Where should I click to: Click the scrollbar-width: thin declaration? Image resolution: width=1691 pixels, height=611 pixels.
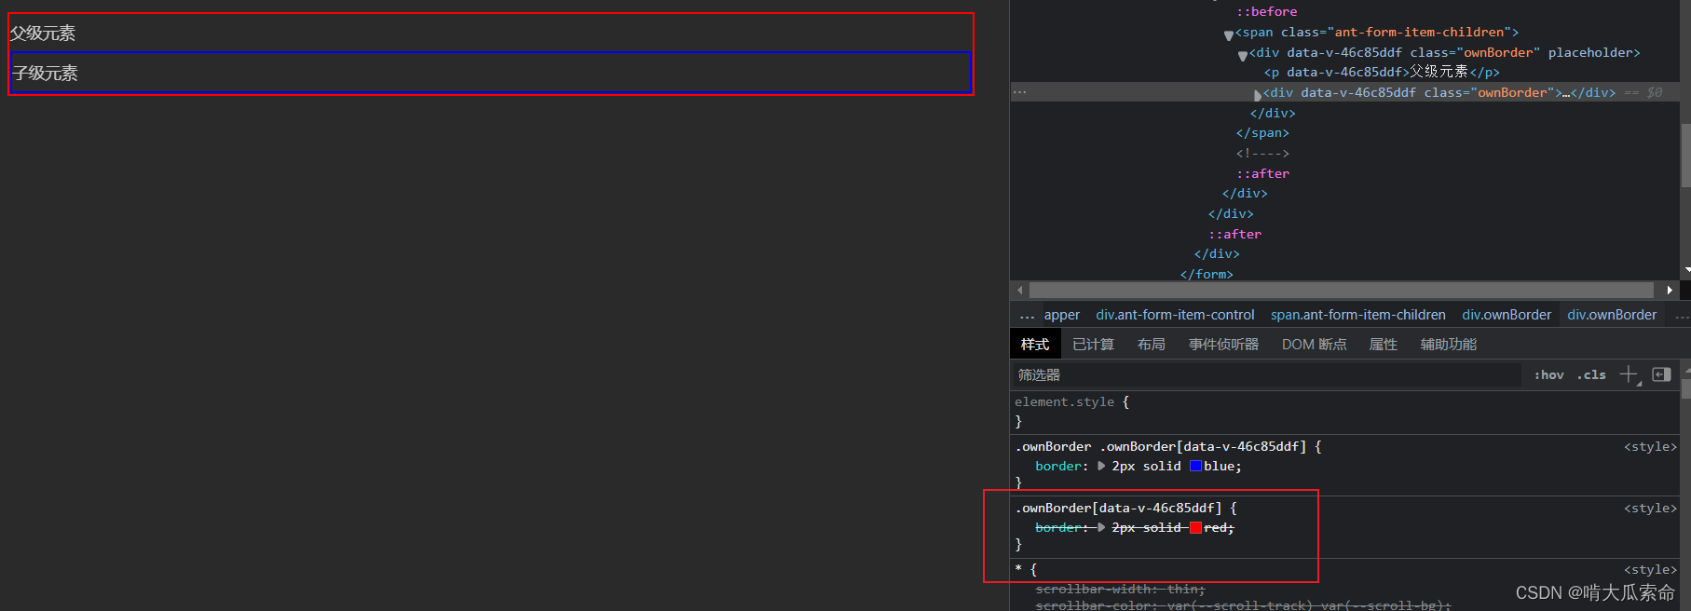[1120, 589]
